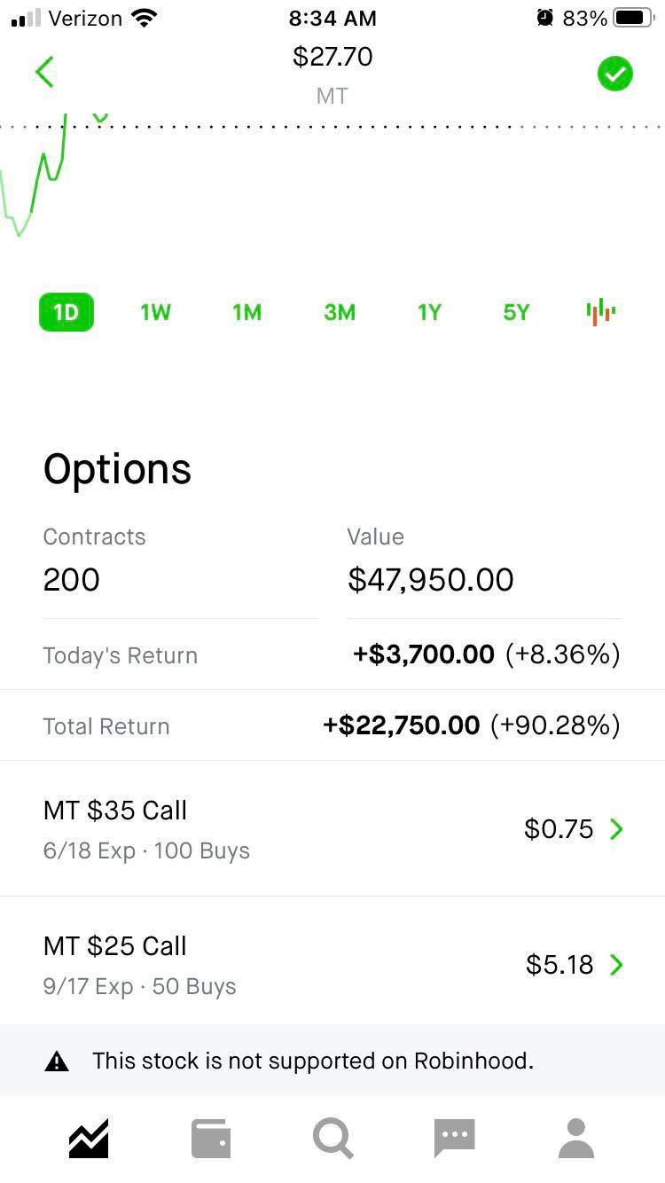Screen dimensions: 665x1183
Task: Show the 5Y chart range
Action: 516,312
